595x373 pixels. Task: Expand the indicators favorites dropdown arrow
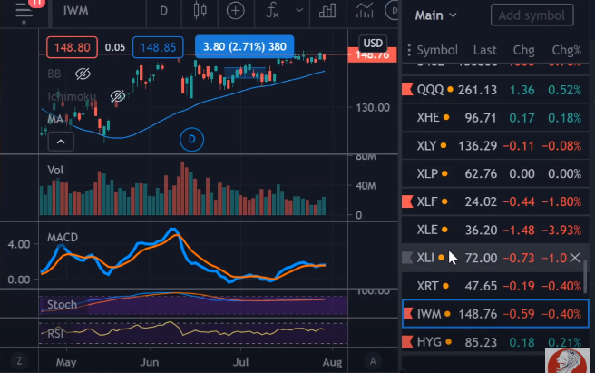(x=299, y=10)
